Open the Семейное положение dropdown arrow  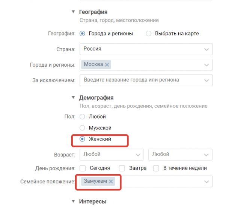[x=206, y=182]
